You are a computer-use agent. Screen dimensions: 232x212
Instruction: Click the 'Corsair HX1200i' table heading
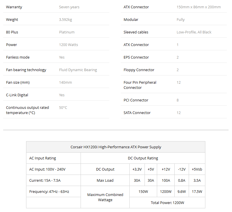(x=116, y=147)
